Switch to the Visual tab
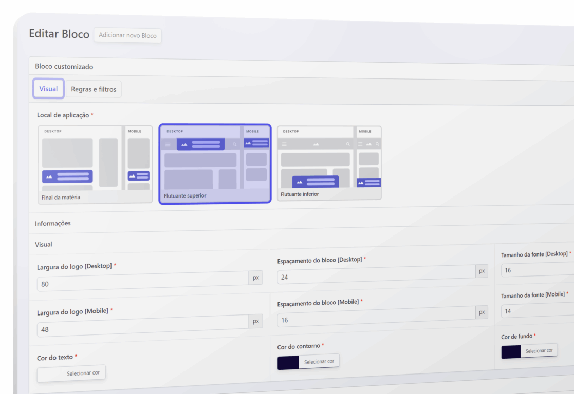 click(x=48, y=89)
